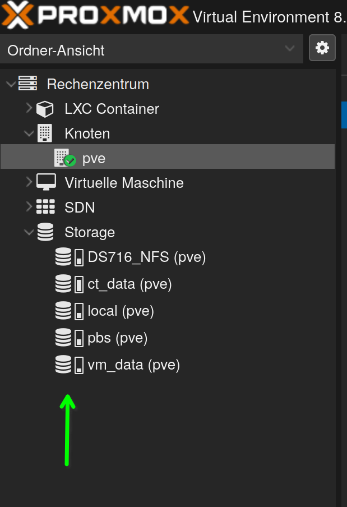The image size is (347, 507).
Task: Select the Storage folder label
Action: (x=90, y=232)
